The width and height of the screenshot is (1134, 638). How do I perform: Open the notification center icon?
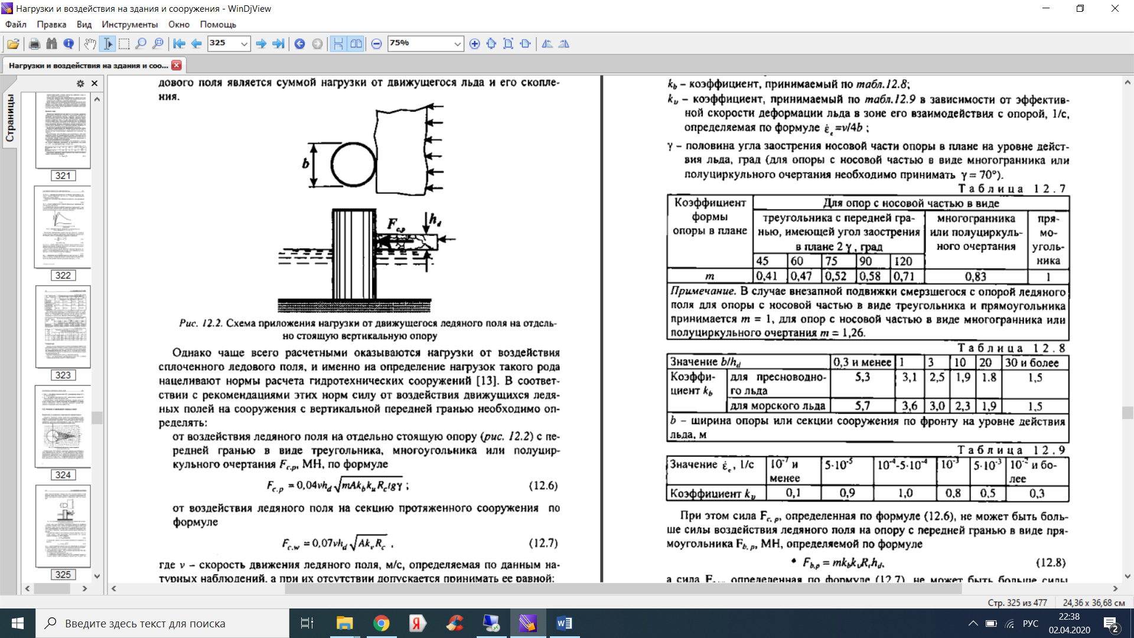1111,624
